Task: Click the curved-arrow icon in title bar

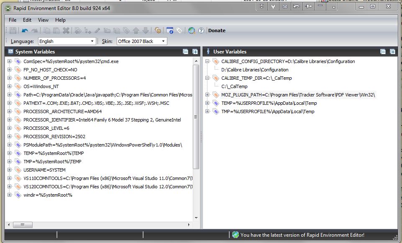Action: [297, 6]
